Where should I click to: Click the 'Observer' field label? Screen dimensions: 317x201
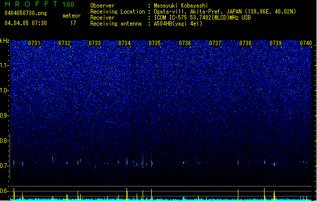[x=102, y=6]
